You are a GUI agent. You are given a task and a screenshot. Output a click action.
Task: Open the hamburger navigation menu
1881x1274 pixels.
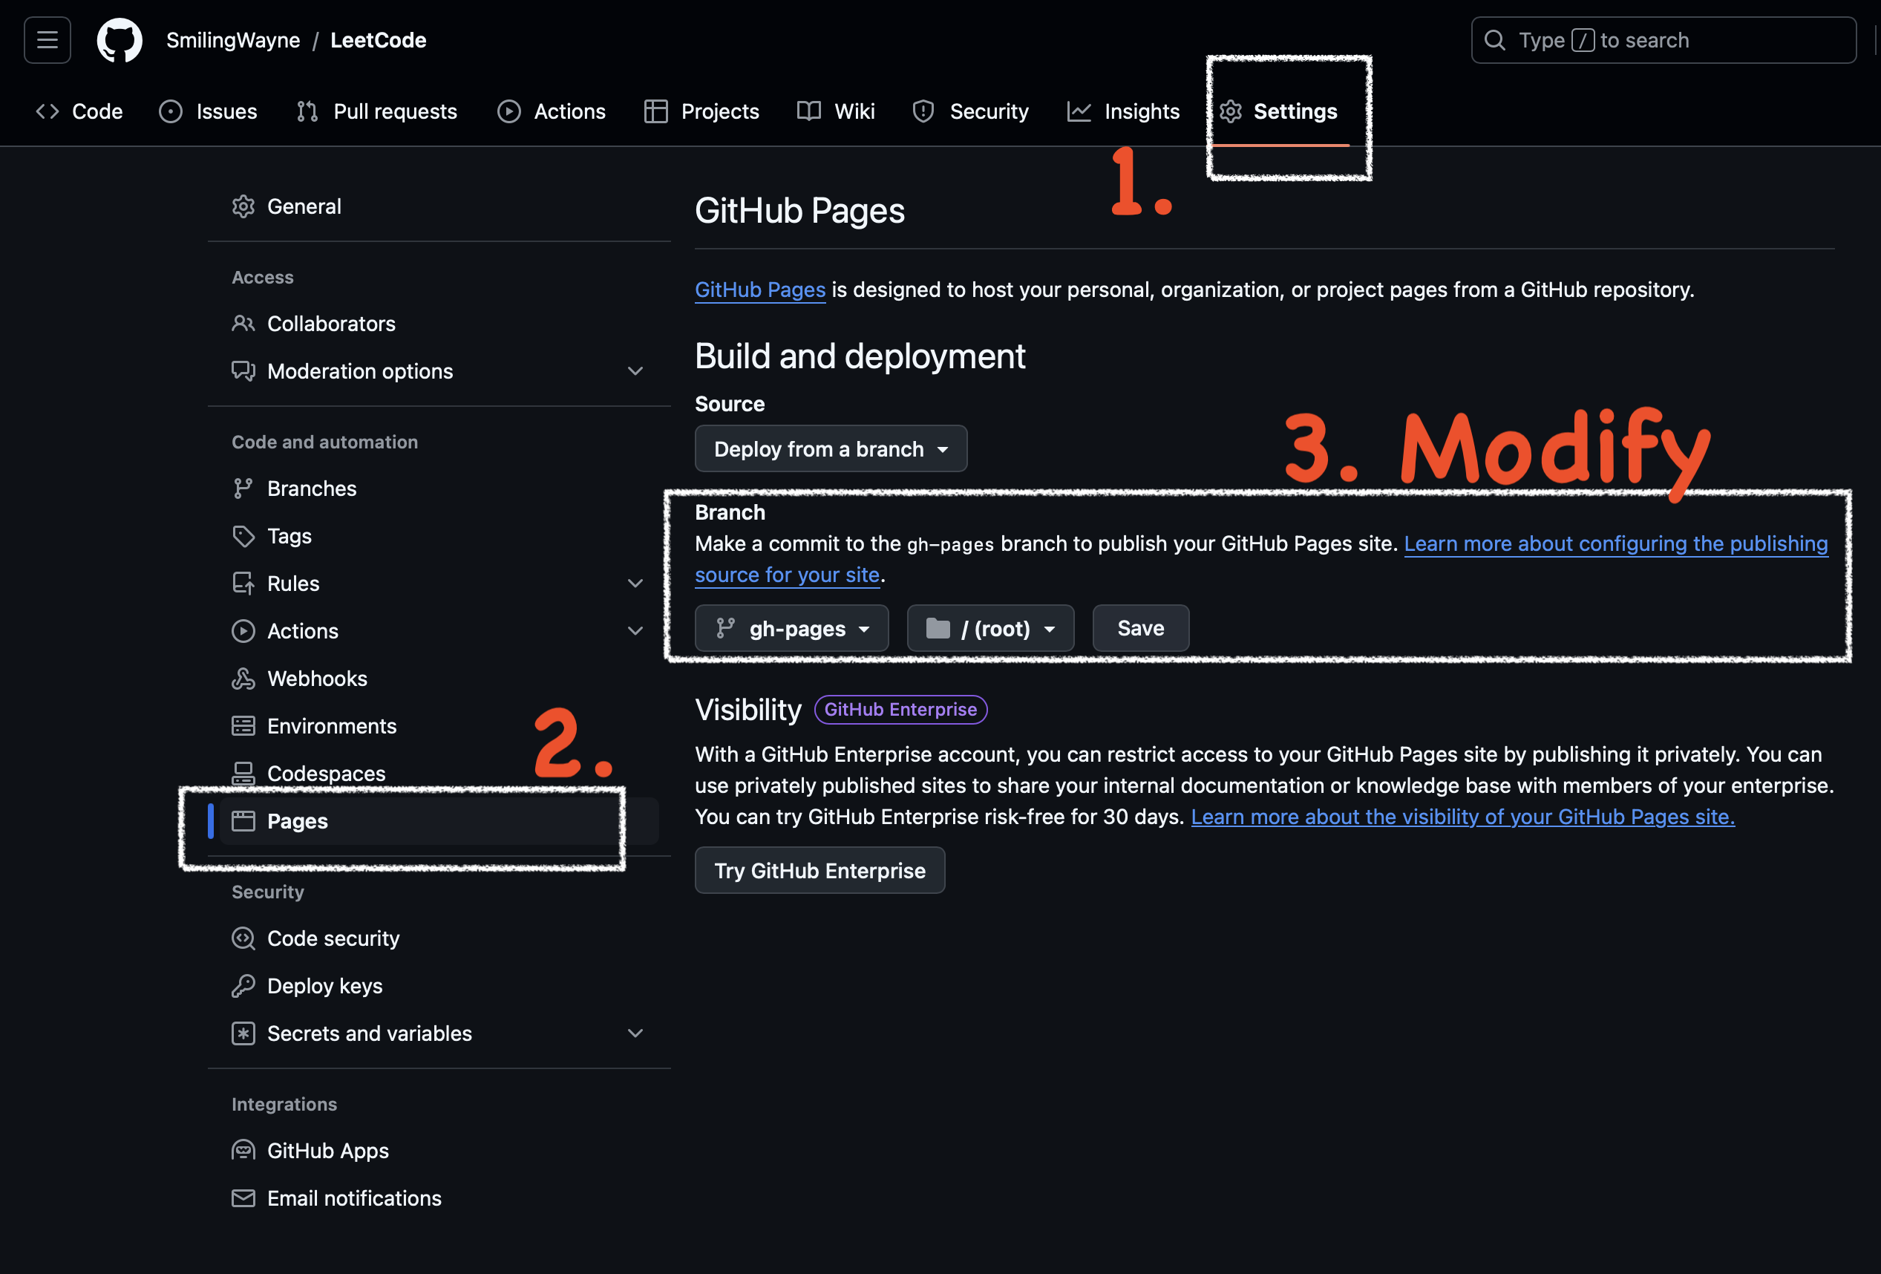tap(47, 39)
